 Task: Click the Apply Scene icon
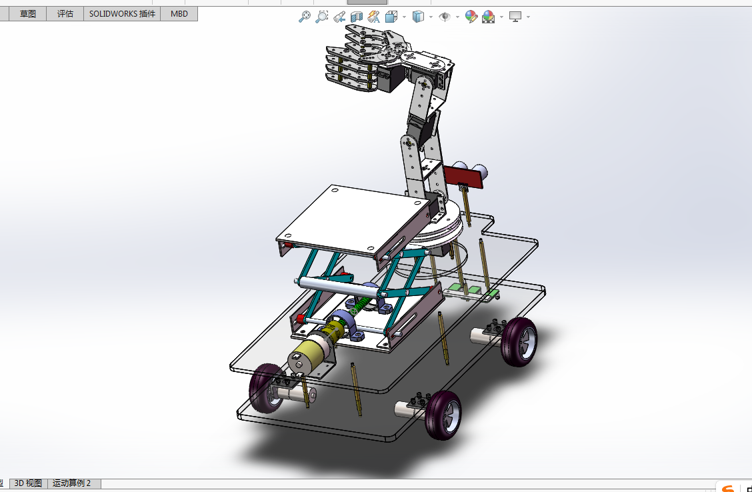488,17
